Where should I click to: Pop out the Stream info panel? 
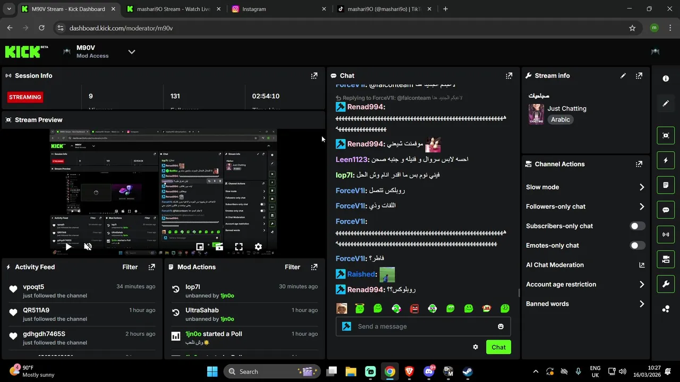pos(639,76)
